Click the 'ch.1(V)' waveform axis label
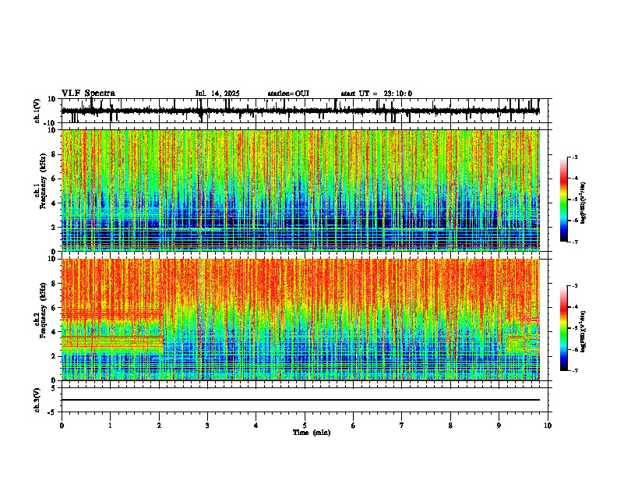 (37, 111)
